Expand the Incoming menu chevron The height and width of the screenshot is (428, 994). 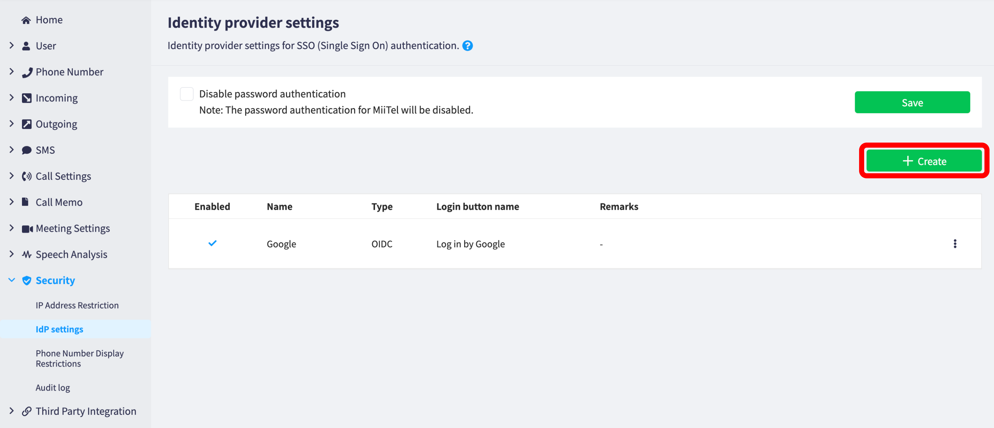(x=11, y=98)
